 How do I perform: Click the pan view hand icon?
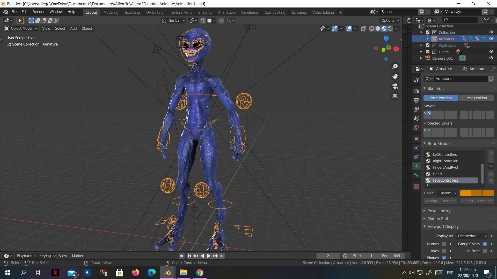point(395,76)
